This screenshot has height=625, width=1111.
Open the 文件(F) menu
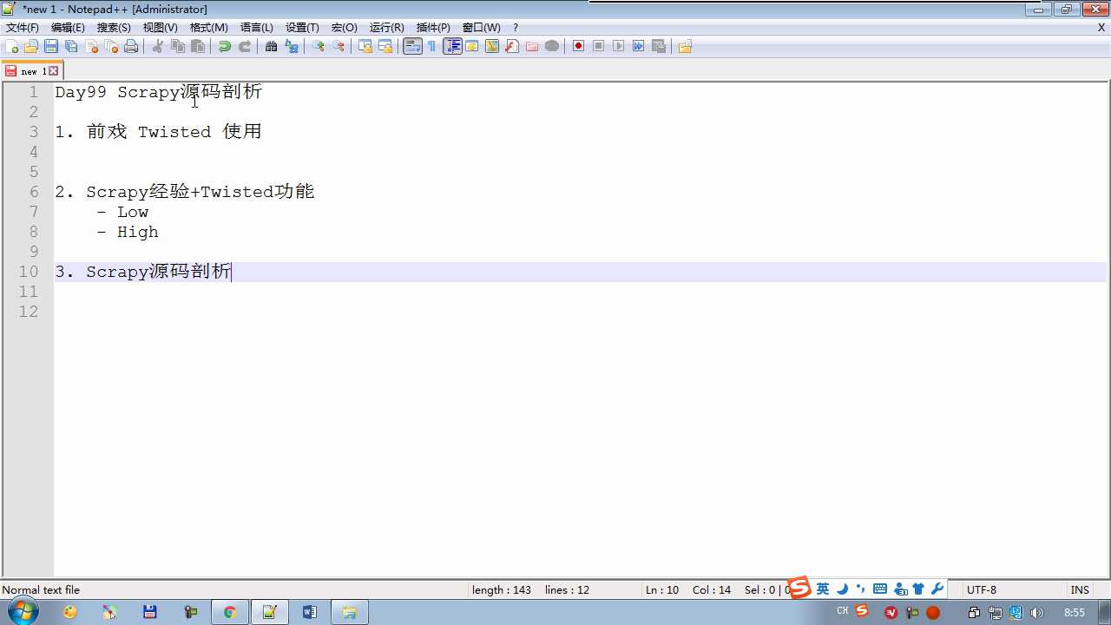pos(23,28)
